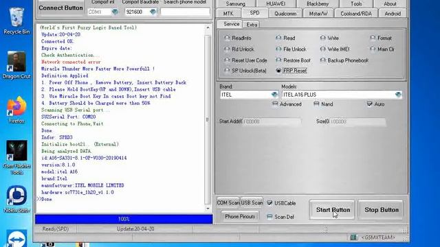Click the COM Scan button
The height and width of the screenshot is (247, 440).
pyautogui.click(x=228, y=203)
